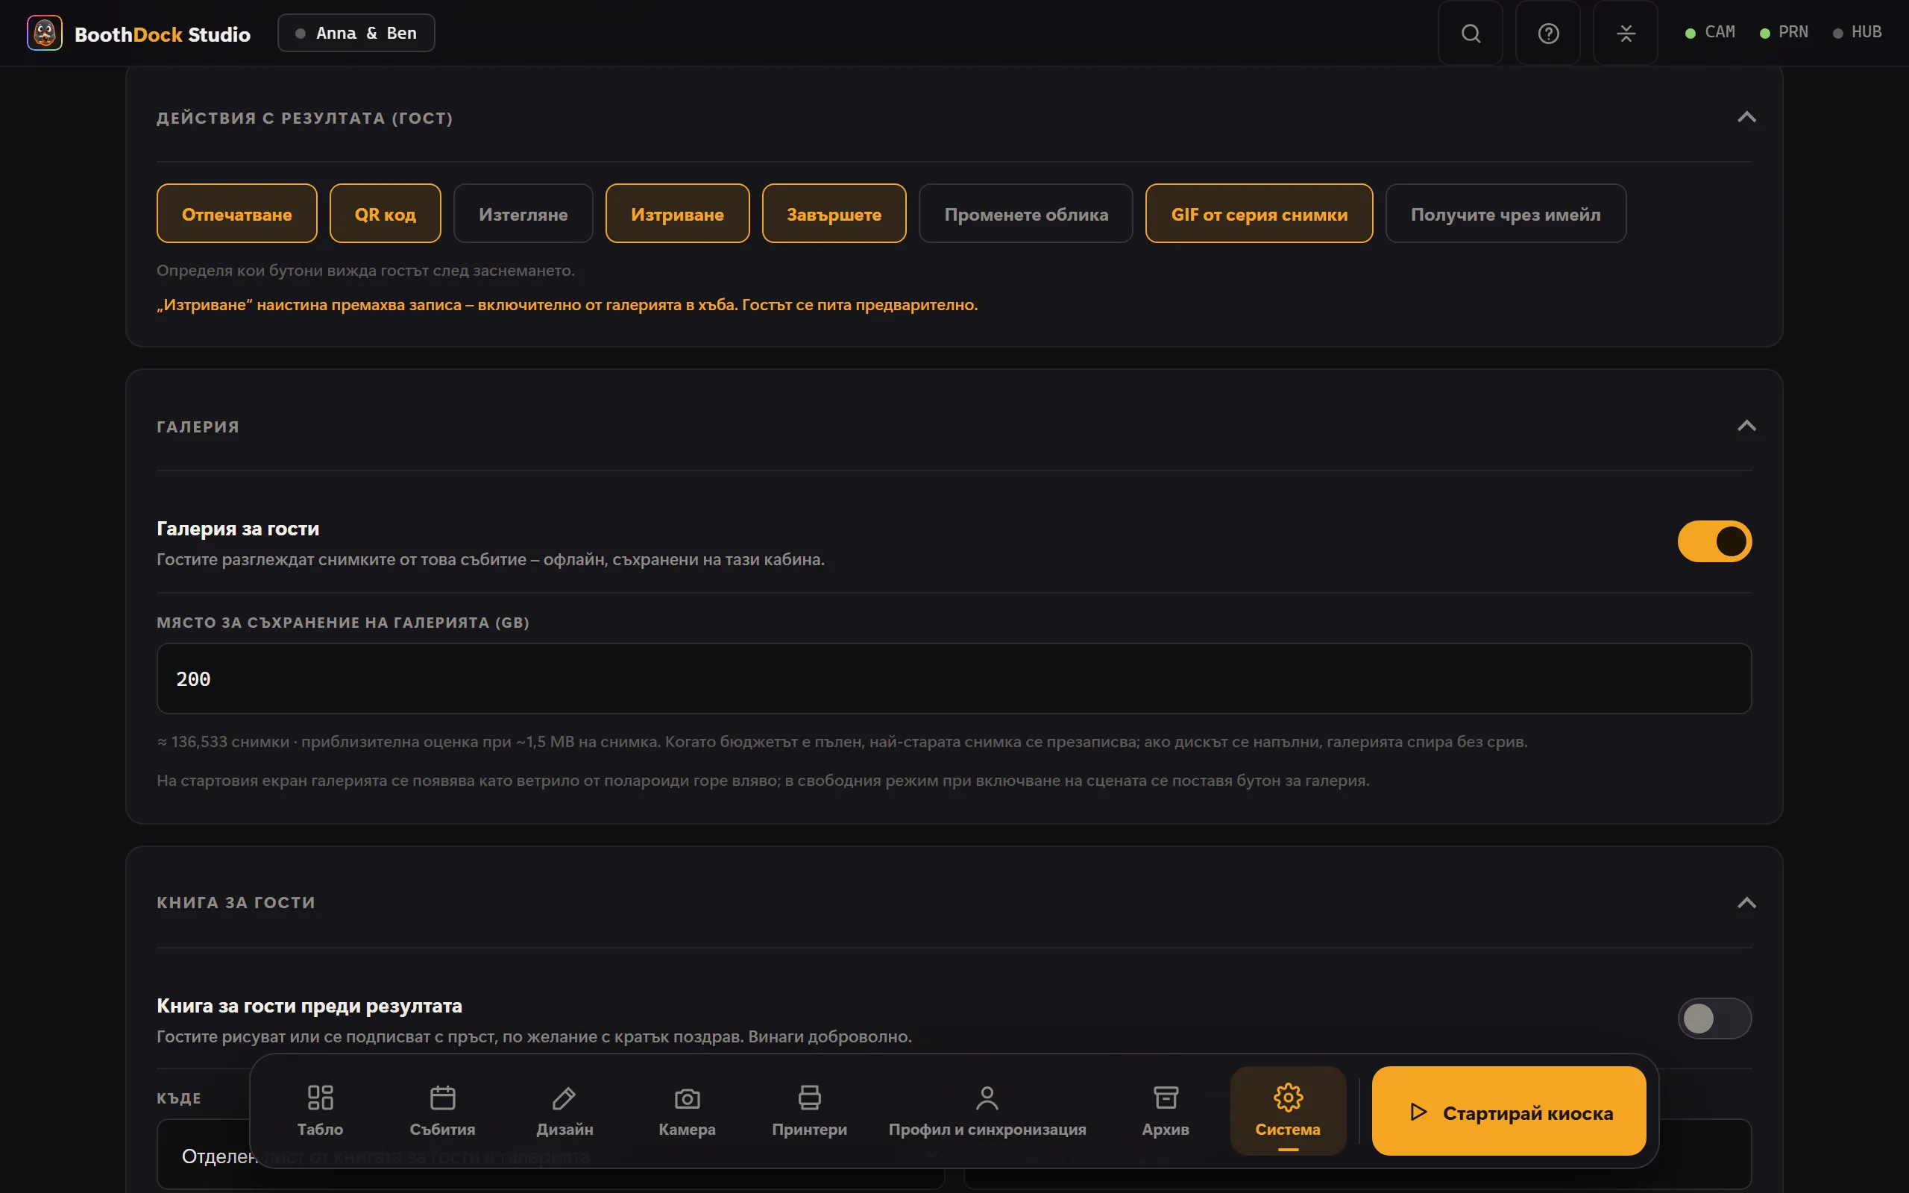The image size is (1909, 1193).
Task: Open search with the magnifier icon
Action: coord(1471,33)
